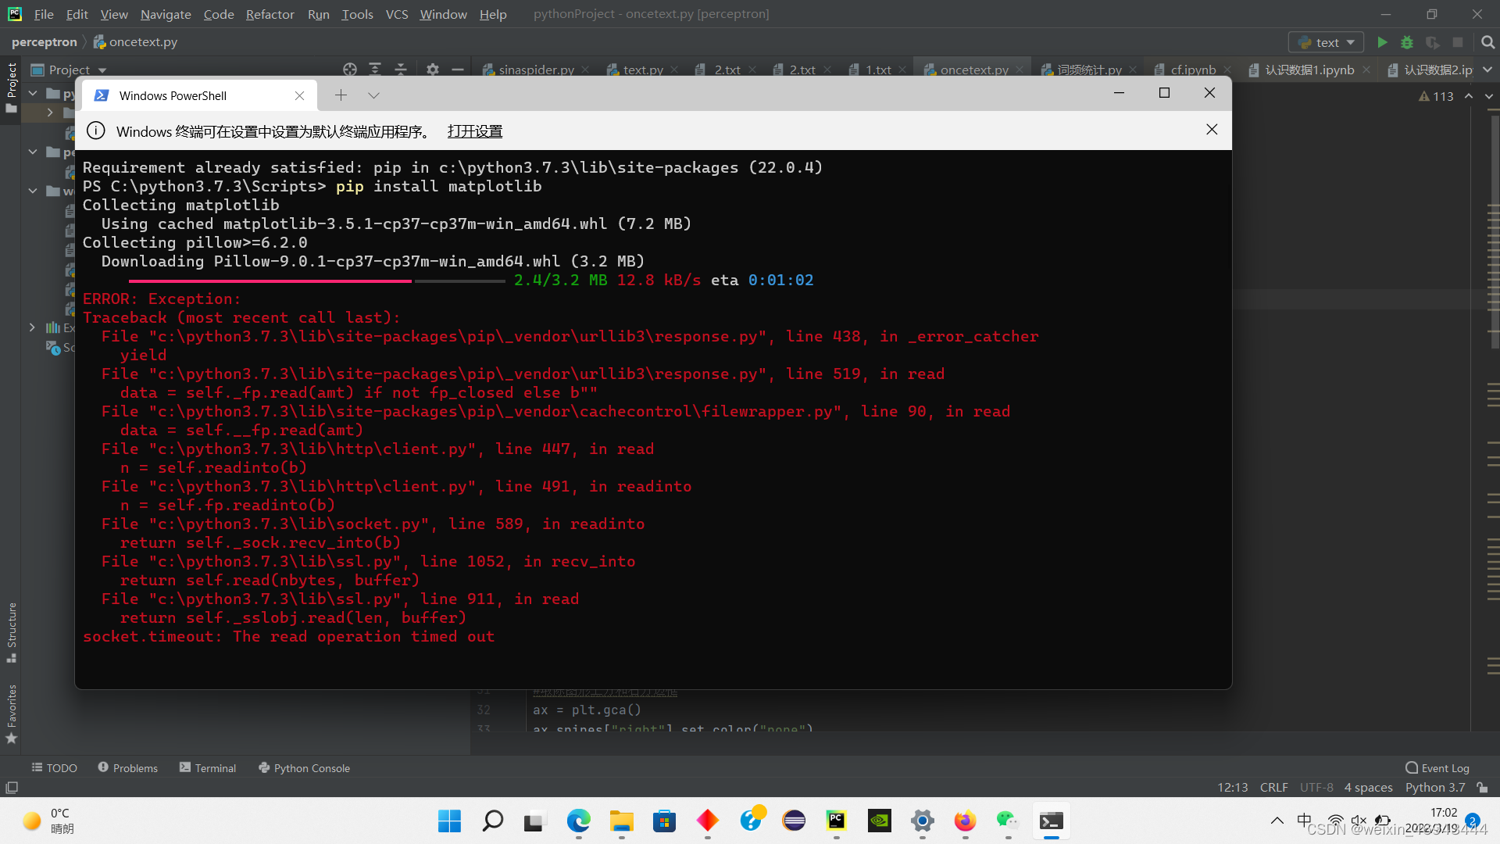Switch to the sinaspider.py editor tab
1500x844 pixels.
(535, 70)
